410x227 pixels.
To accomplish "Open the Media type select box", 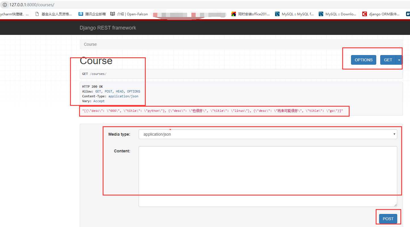I will coord(268,134).
